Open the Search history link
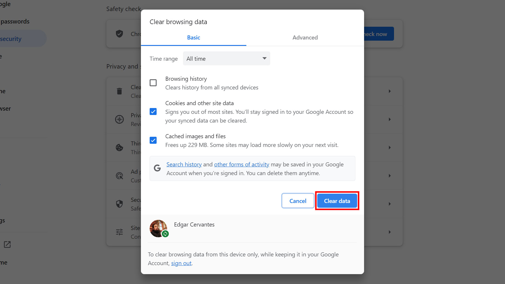The image size is (505, 284). 184,164
